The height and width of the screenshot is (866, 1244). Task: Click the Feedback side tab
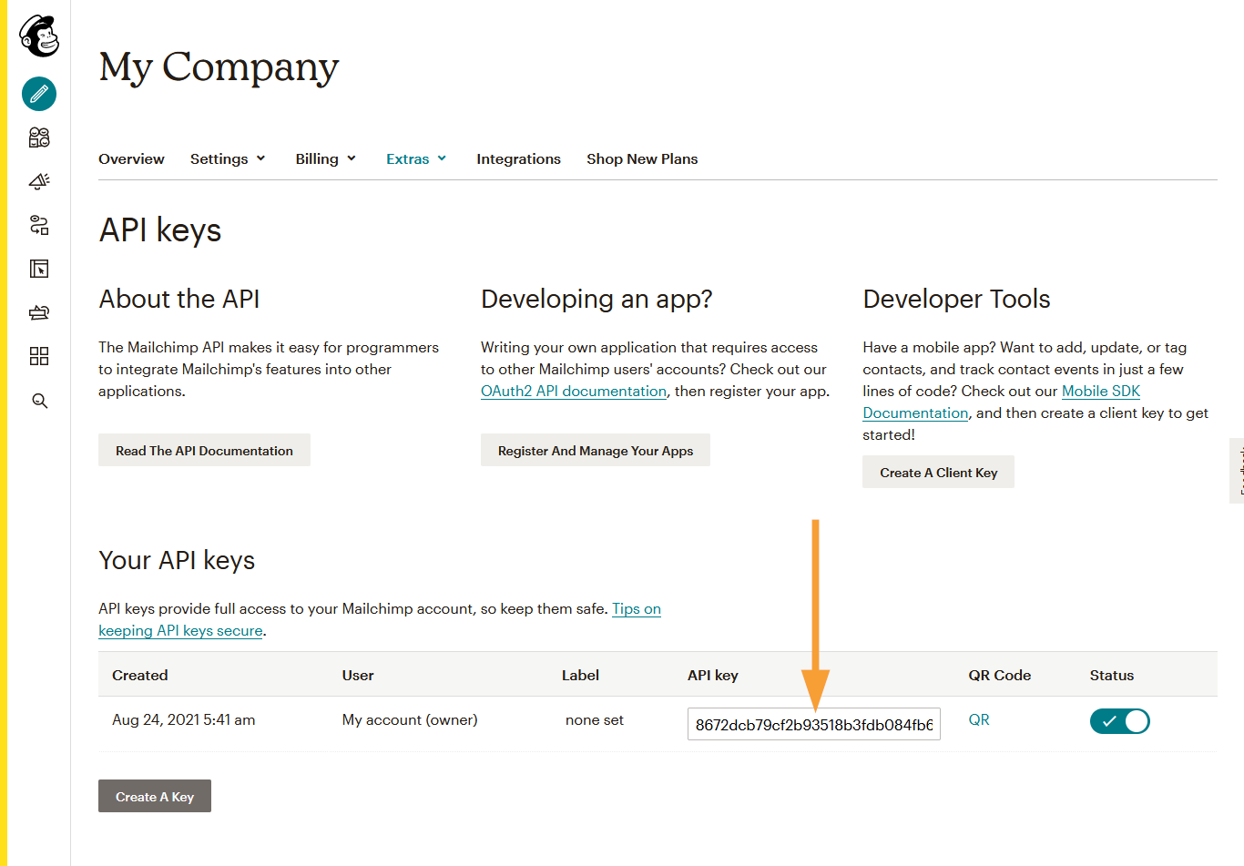[1237, 471]
